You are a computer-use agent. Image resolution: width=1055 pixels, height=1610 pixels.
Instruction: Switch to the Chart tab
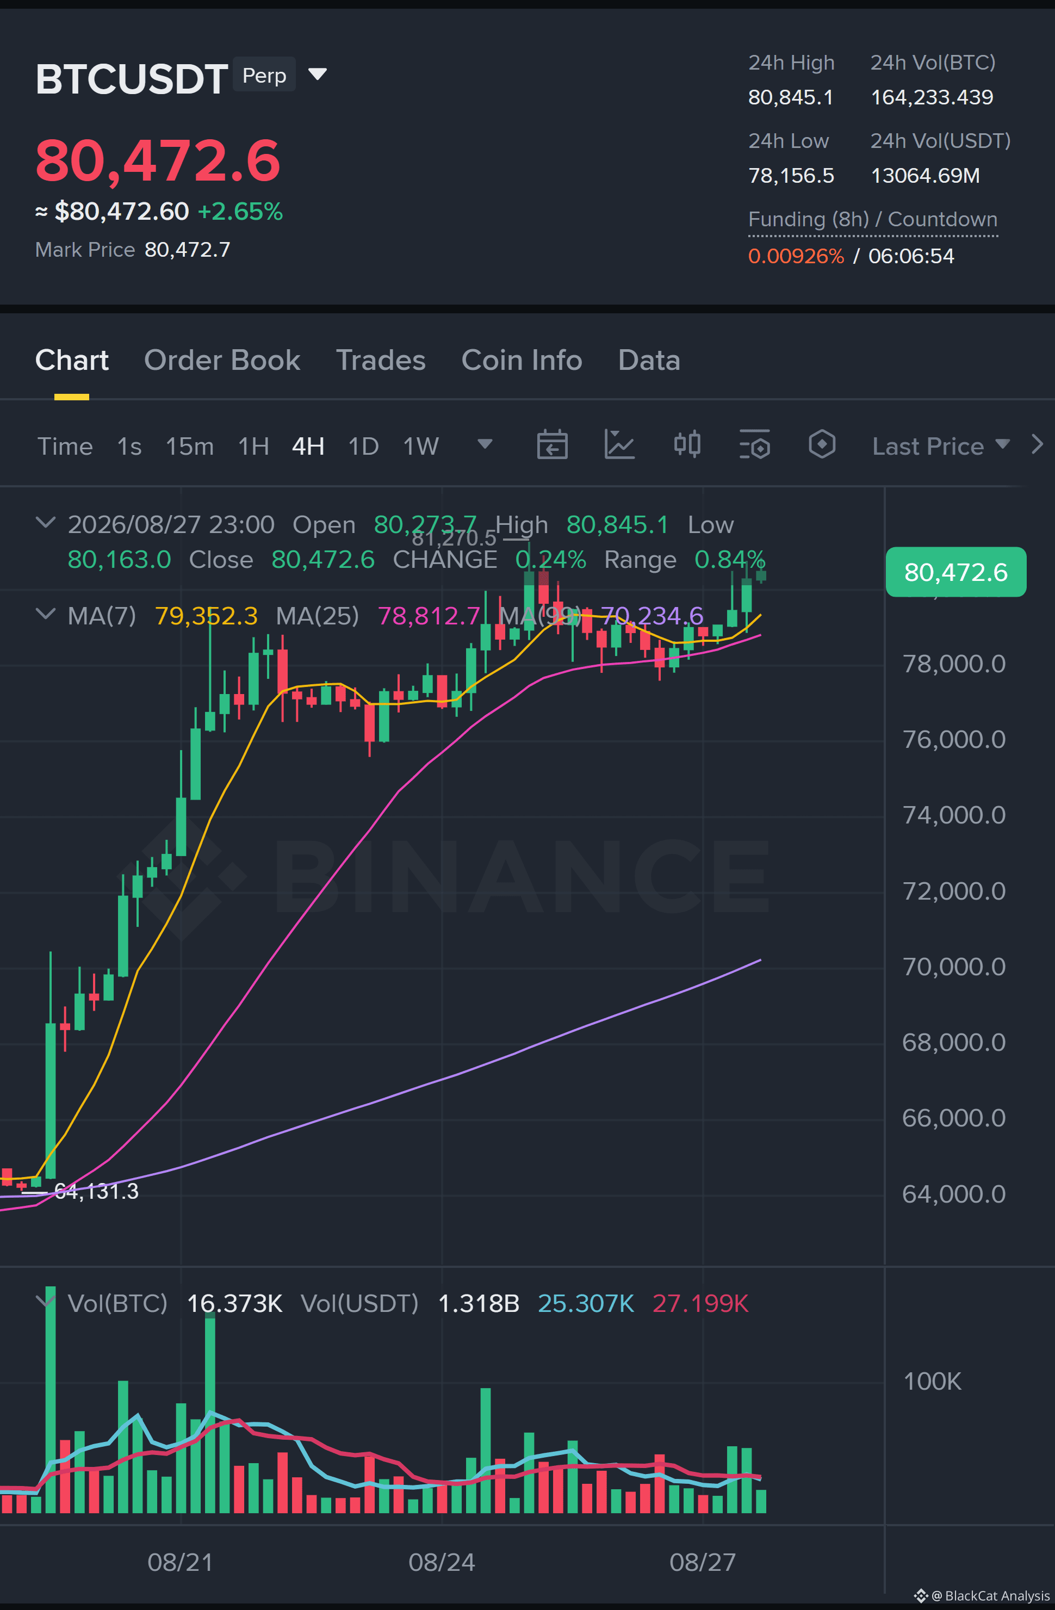click(x=72, y=360)
